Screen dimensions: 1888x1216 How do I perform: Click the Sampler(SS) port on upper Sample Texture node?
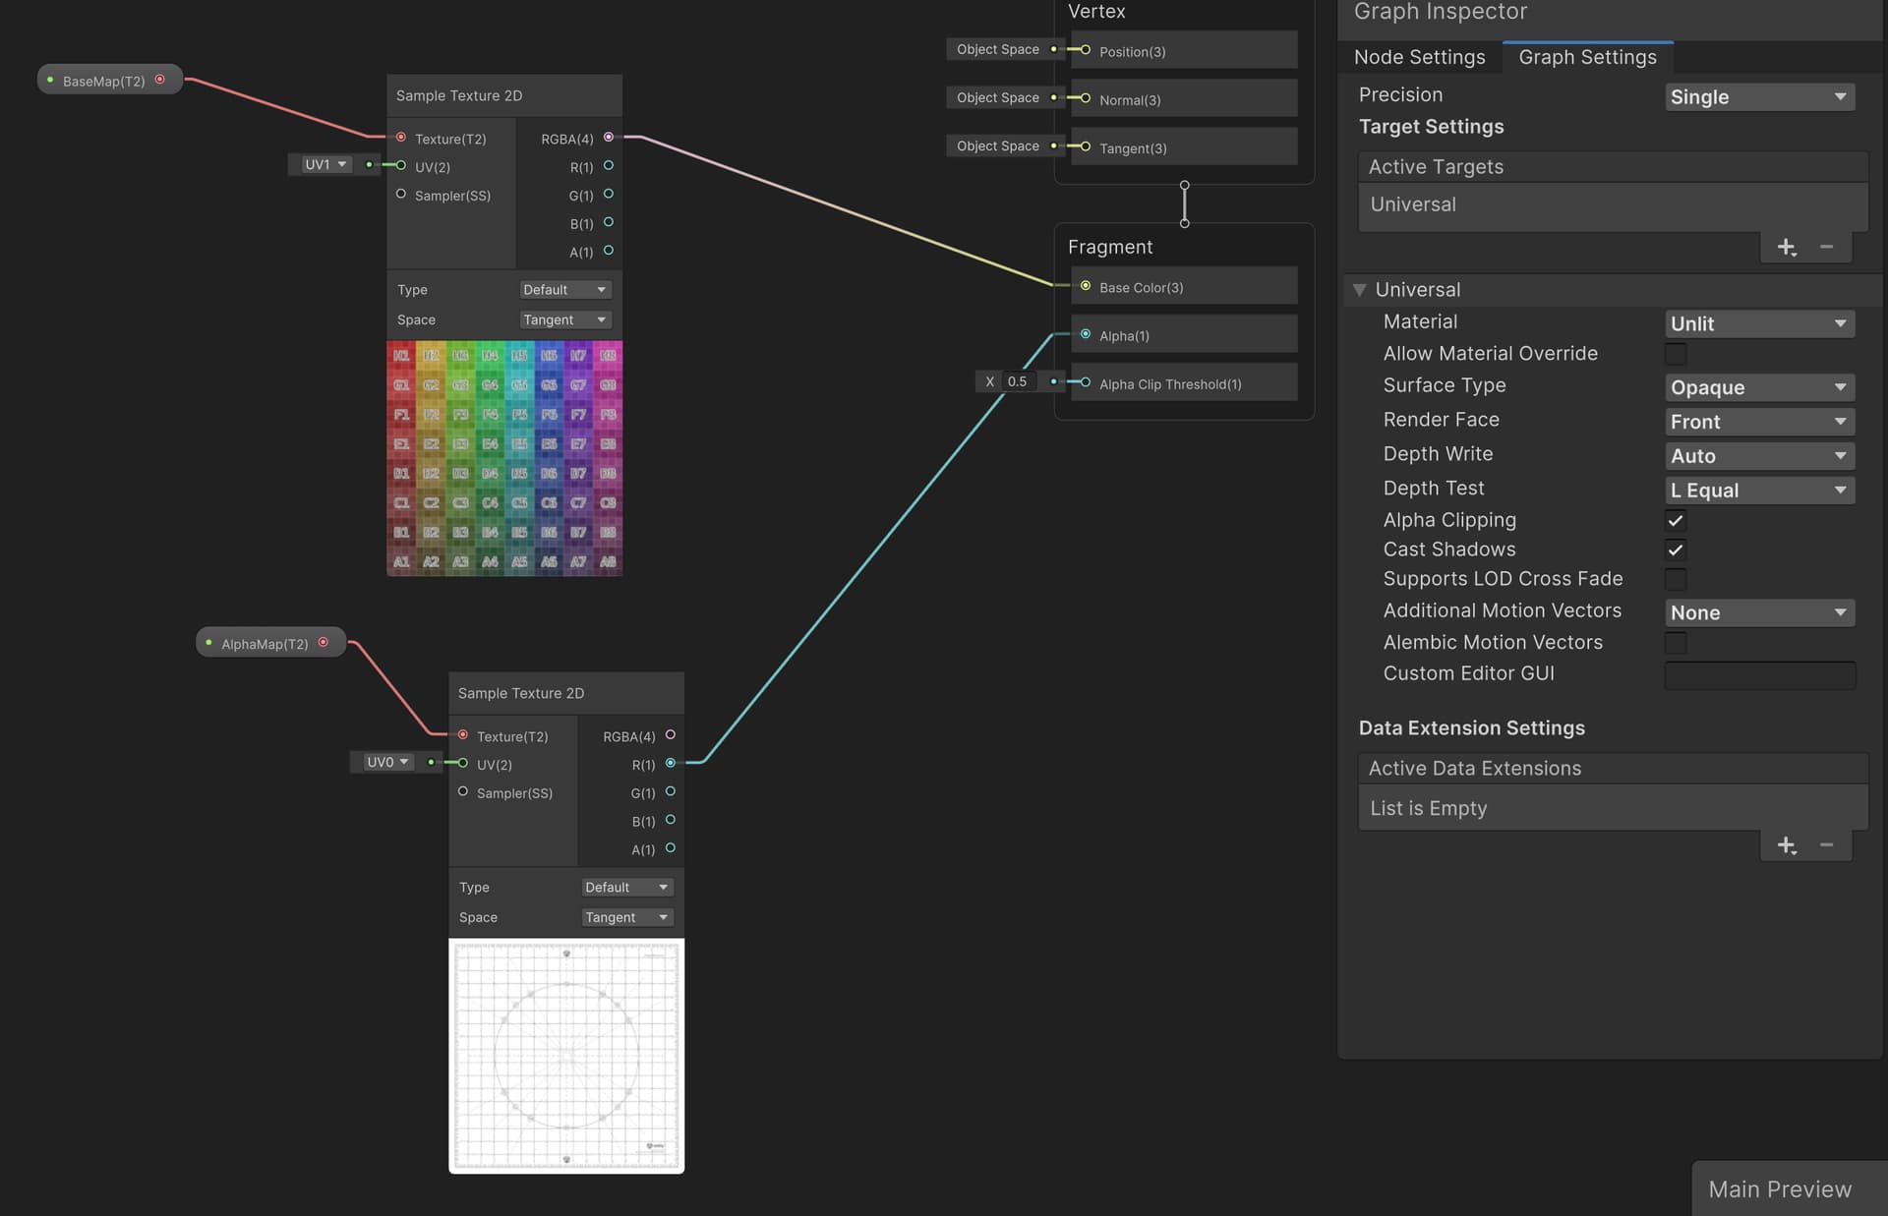pos(401,194)
